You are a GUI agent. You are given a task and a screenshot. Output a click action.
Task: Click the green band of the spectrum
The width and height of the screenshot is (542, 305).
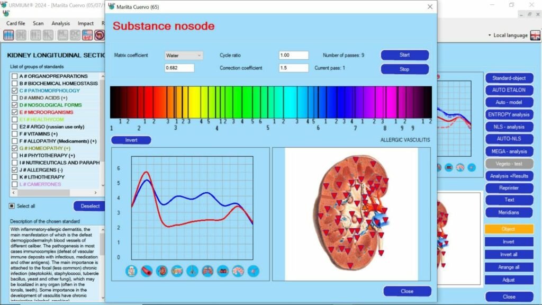click(249, 102)
